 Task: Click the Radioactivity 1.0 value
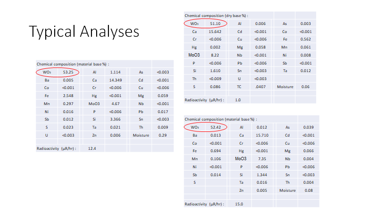pos(238,100)
